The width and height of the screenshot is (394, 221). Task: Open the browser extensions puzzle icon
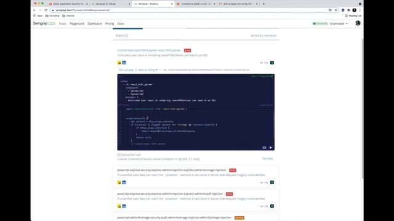(x=348, y=10)
